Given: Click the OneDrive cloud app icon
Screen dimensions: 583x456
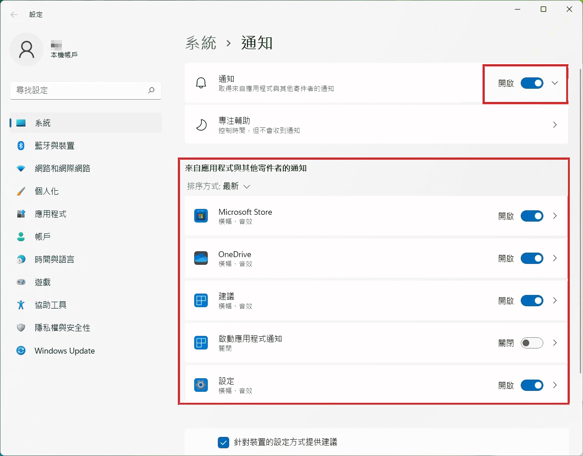Looking at the screenshot, I should click(201, 258).
